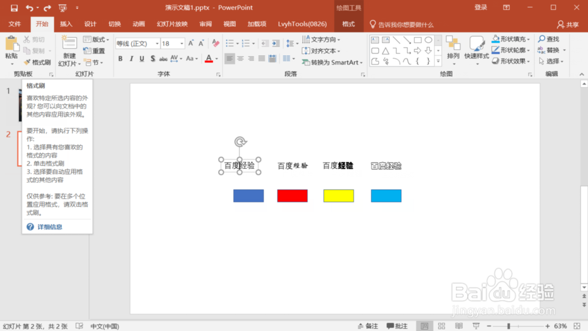Open the font name dropdown
588x331 pixels.
157,44
